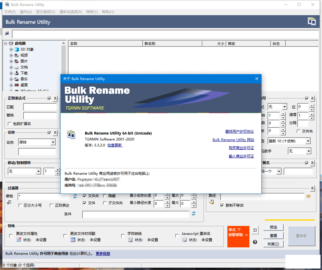Click the 字符转换 status icon
322x270 pixels.
[130, 240]
